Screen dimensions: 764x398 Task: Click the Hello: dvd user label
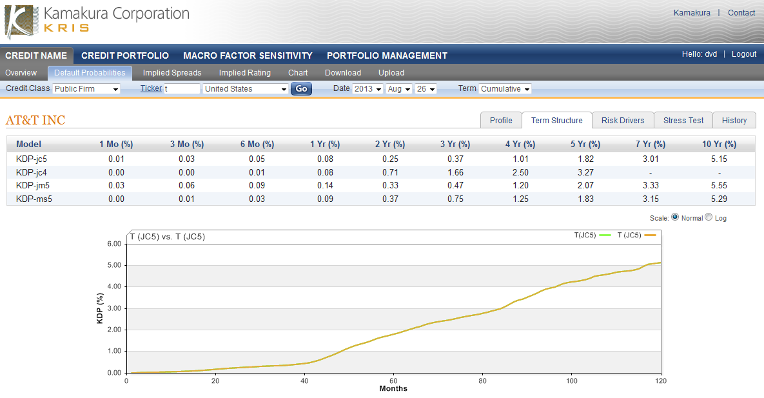(x=699, y=54)
